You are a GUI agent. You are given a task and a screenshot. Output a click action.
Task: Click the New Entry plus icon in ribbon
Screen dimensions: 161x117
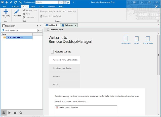click(x=6, y=12)
